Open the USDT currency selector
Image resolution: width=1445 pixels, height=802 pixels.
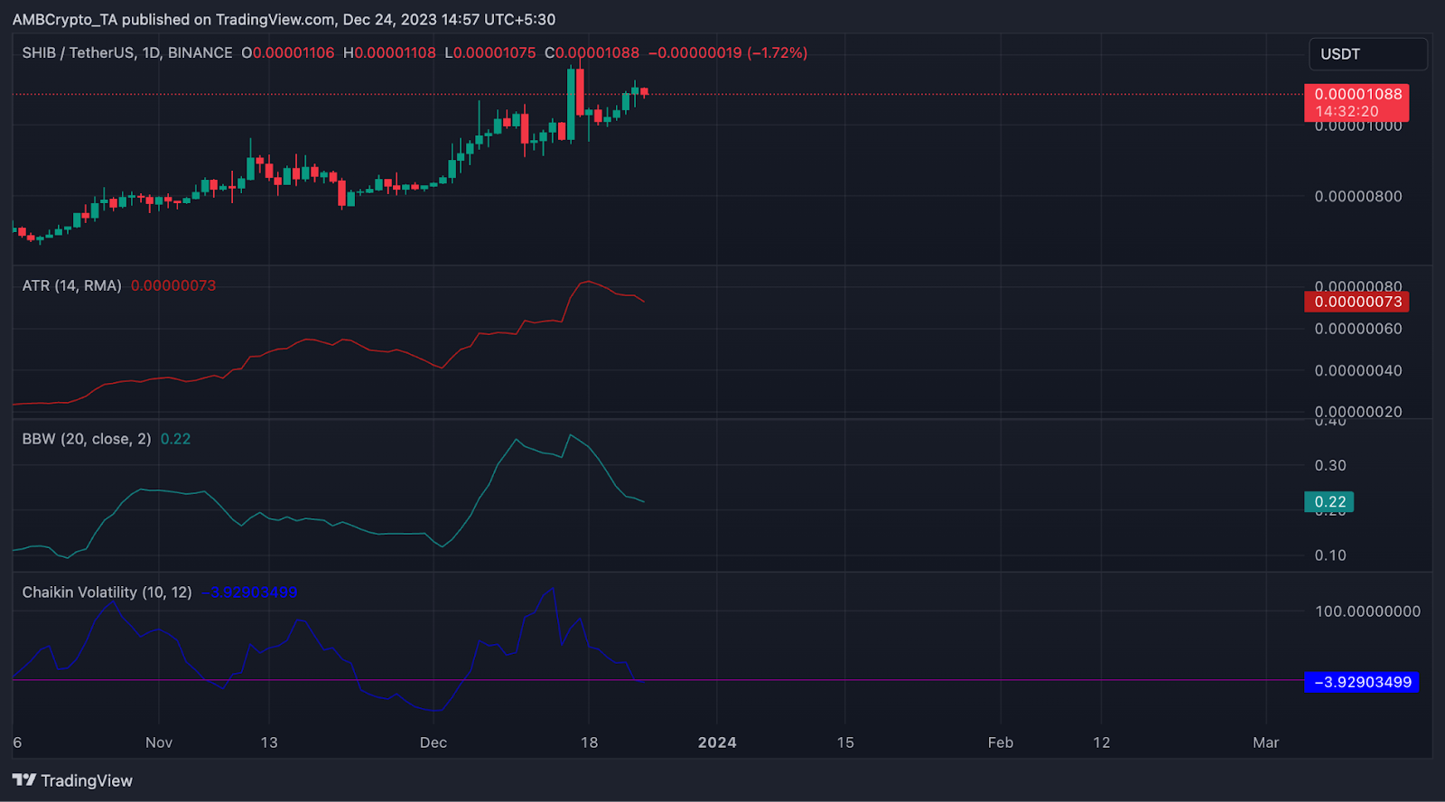click(1366, 54)
